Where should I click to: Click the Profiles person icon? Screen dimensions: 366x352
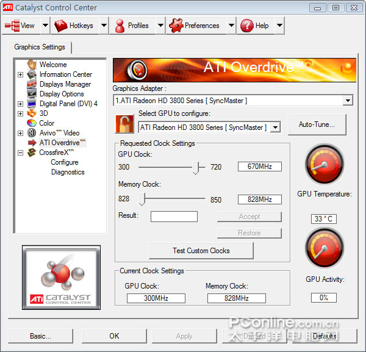click(x=120, y=26)
